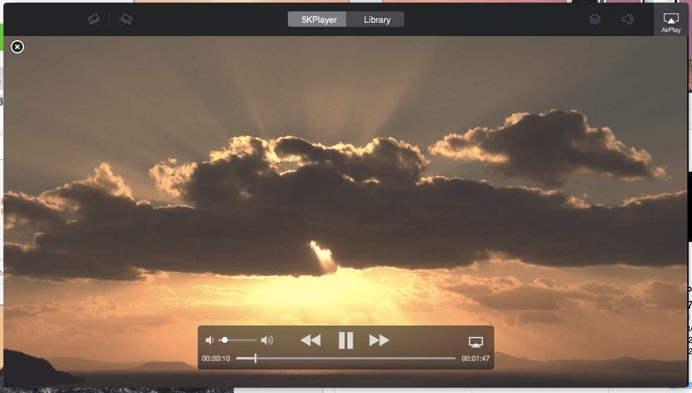The height and width of the screenshot is (393, 692).
Task: Click the AirPlay icon in playback controls
Action: (x=475, y=342)
